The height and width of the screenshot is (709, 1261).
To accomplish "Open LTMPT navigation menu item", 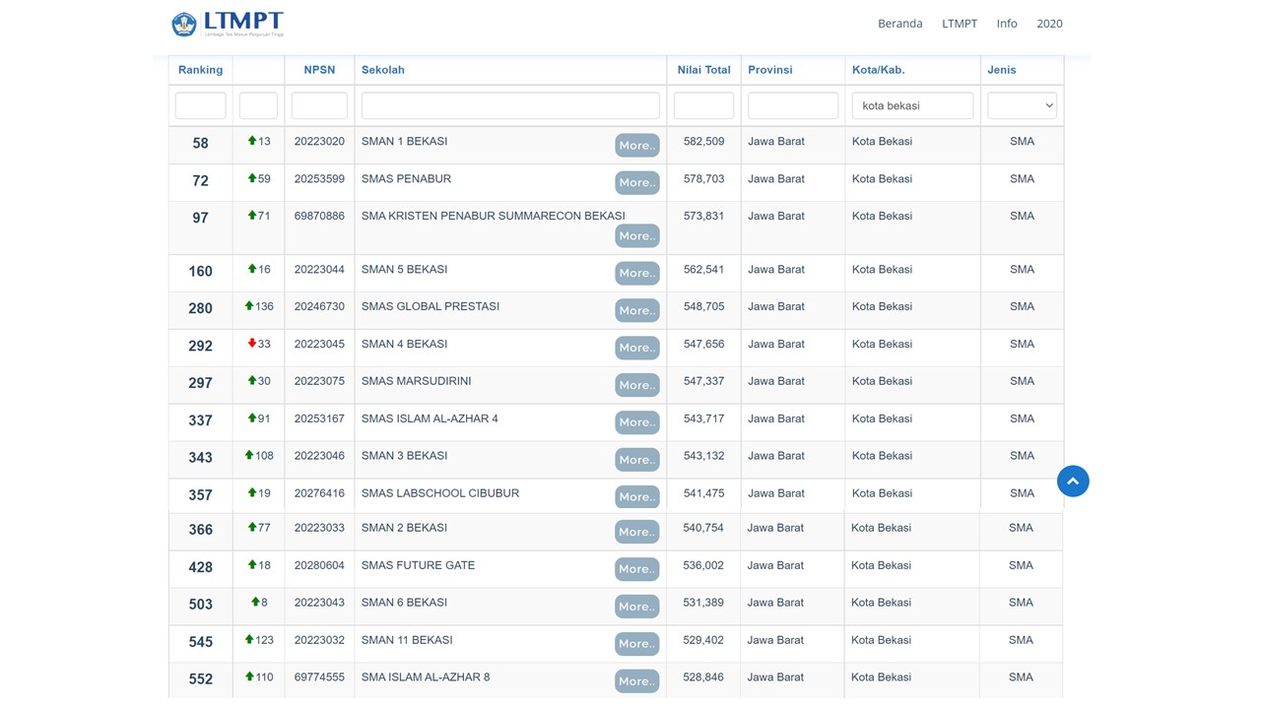I will pos(960,24).
